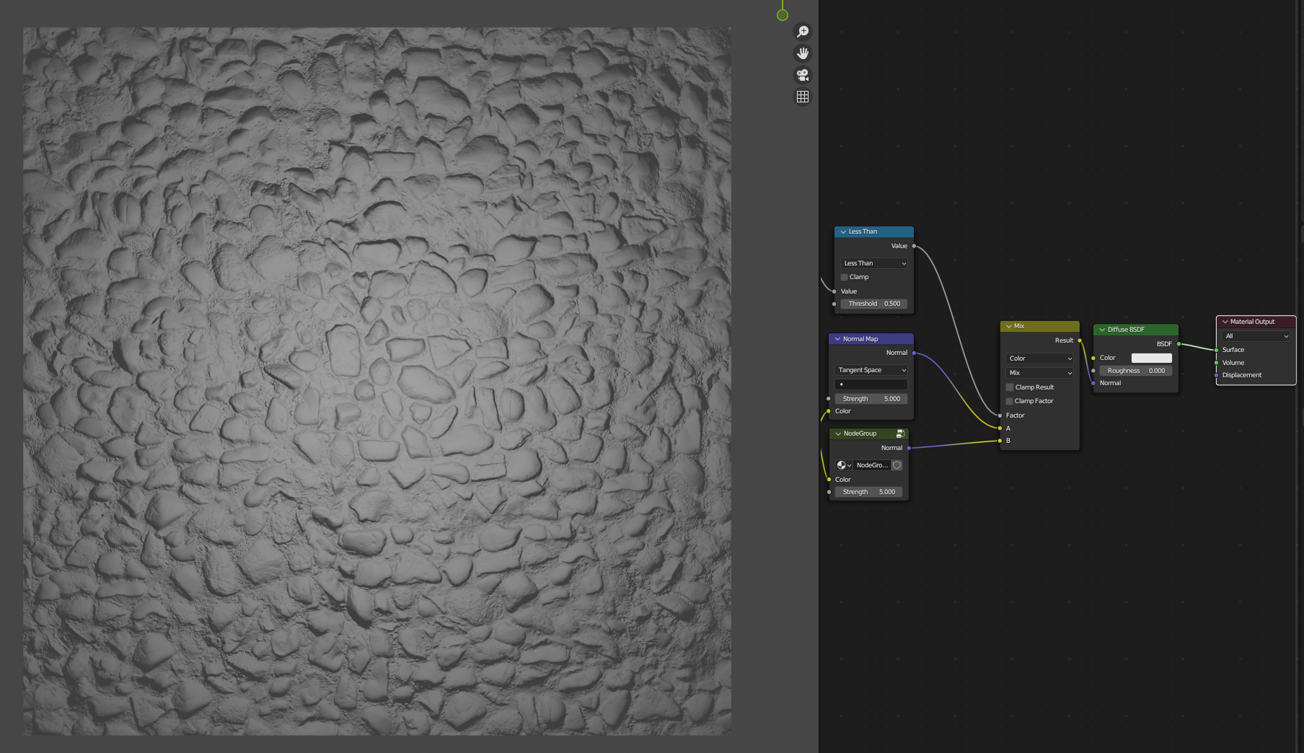Click the Less Than Value output socket
Image resolution: width=1304 pixels, height=753 pixels.
pos(914,246)
